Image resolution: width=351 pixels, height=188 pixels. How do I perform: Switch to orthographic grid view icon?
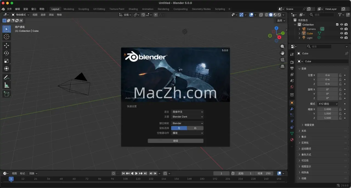point(282,66)
